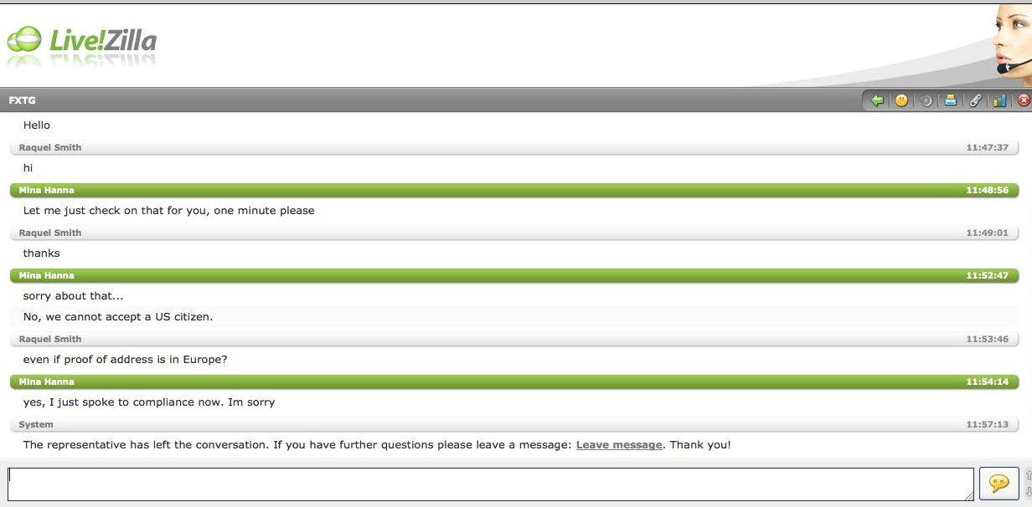Image resolution: width=1032 pixels, height=507 pixels.
Task: Send message with speech bubble button
Action: 998,484
